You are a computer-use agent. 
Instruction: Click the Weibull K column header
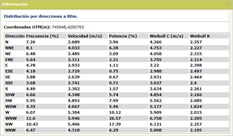pyautogui.click(x=200, y=36)
